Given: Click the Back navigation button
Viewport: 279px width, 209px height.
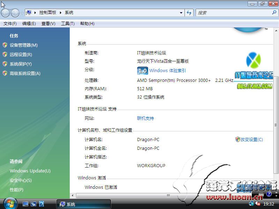Looking at the screenshot, I should [x=5, y=13].
